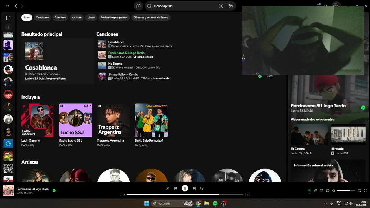Screen dimensions: 370x208
Task: Adjust the Spotify volume slider
Action: 345,190
